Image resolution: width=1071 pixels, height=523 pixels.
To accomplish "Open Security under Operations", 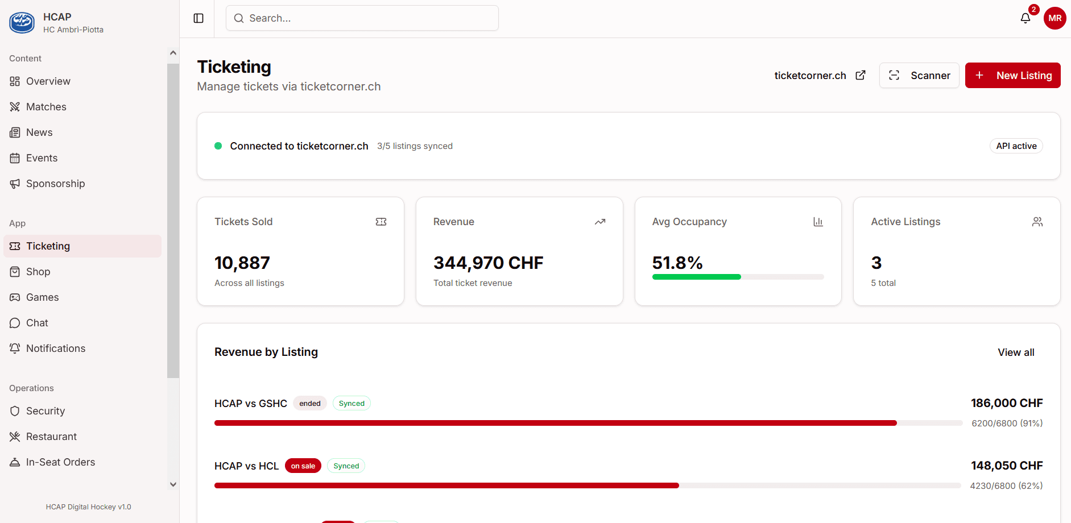I will 82,411.
